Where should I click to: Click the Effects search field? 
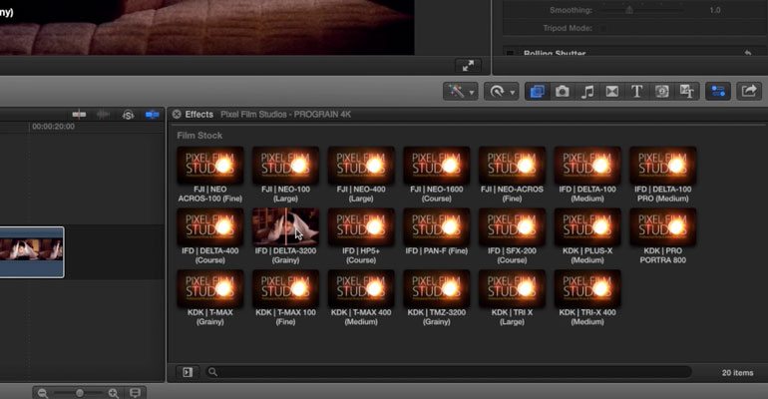[448, 372]
